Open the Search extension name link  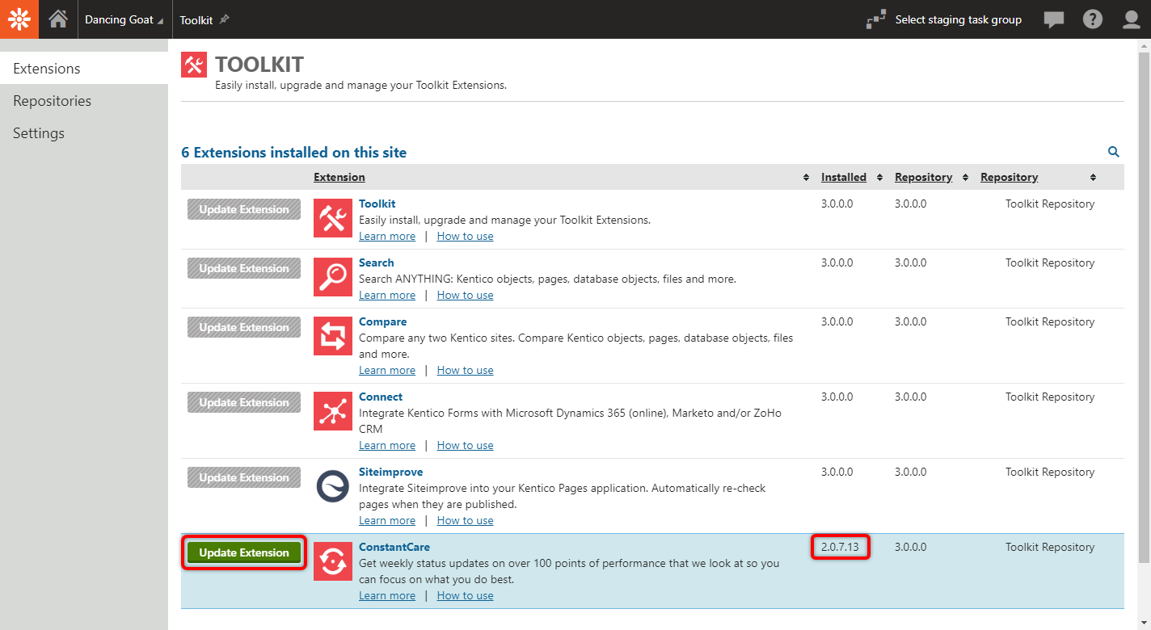(x=377, y=263)
